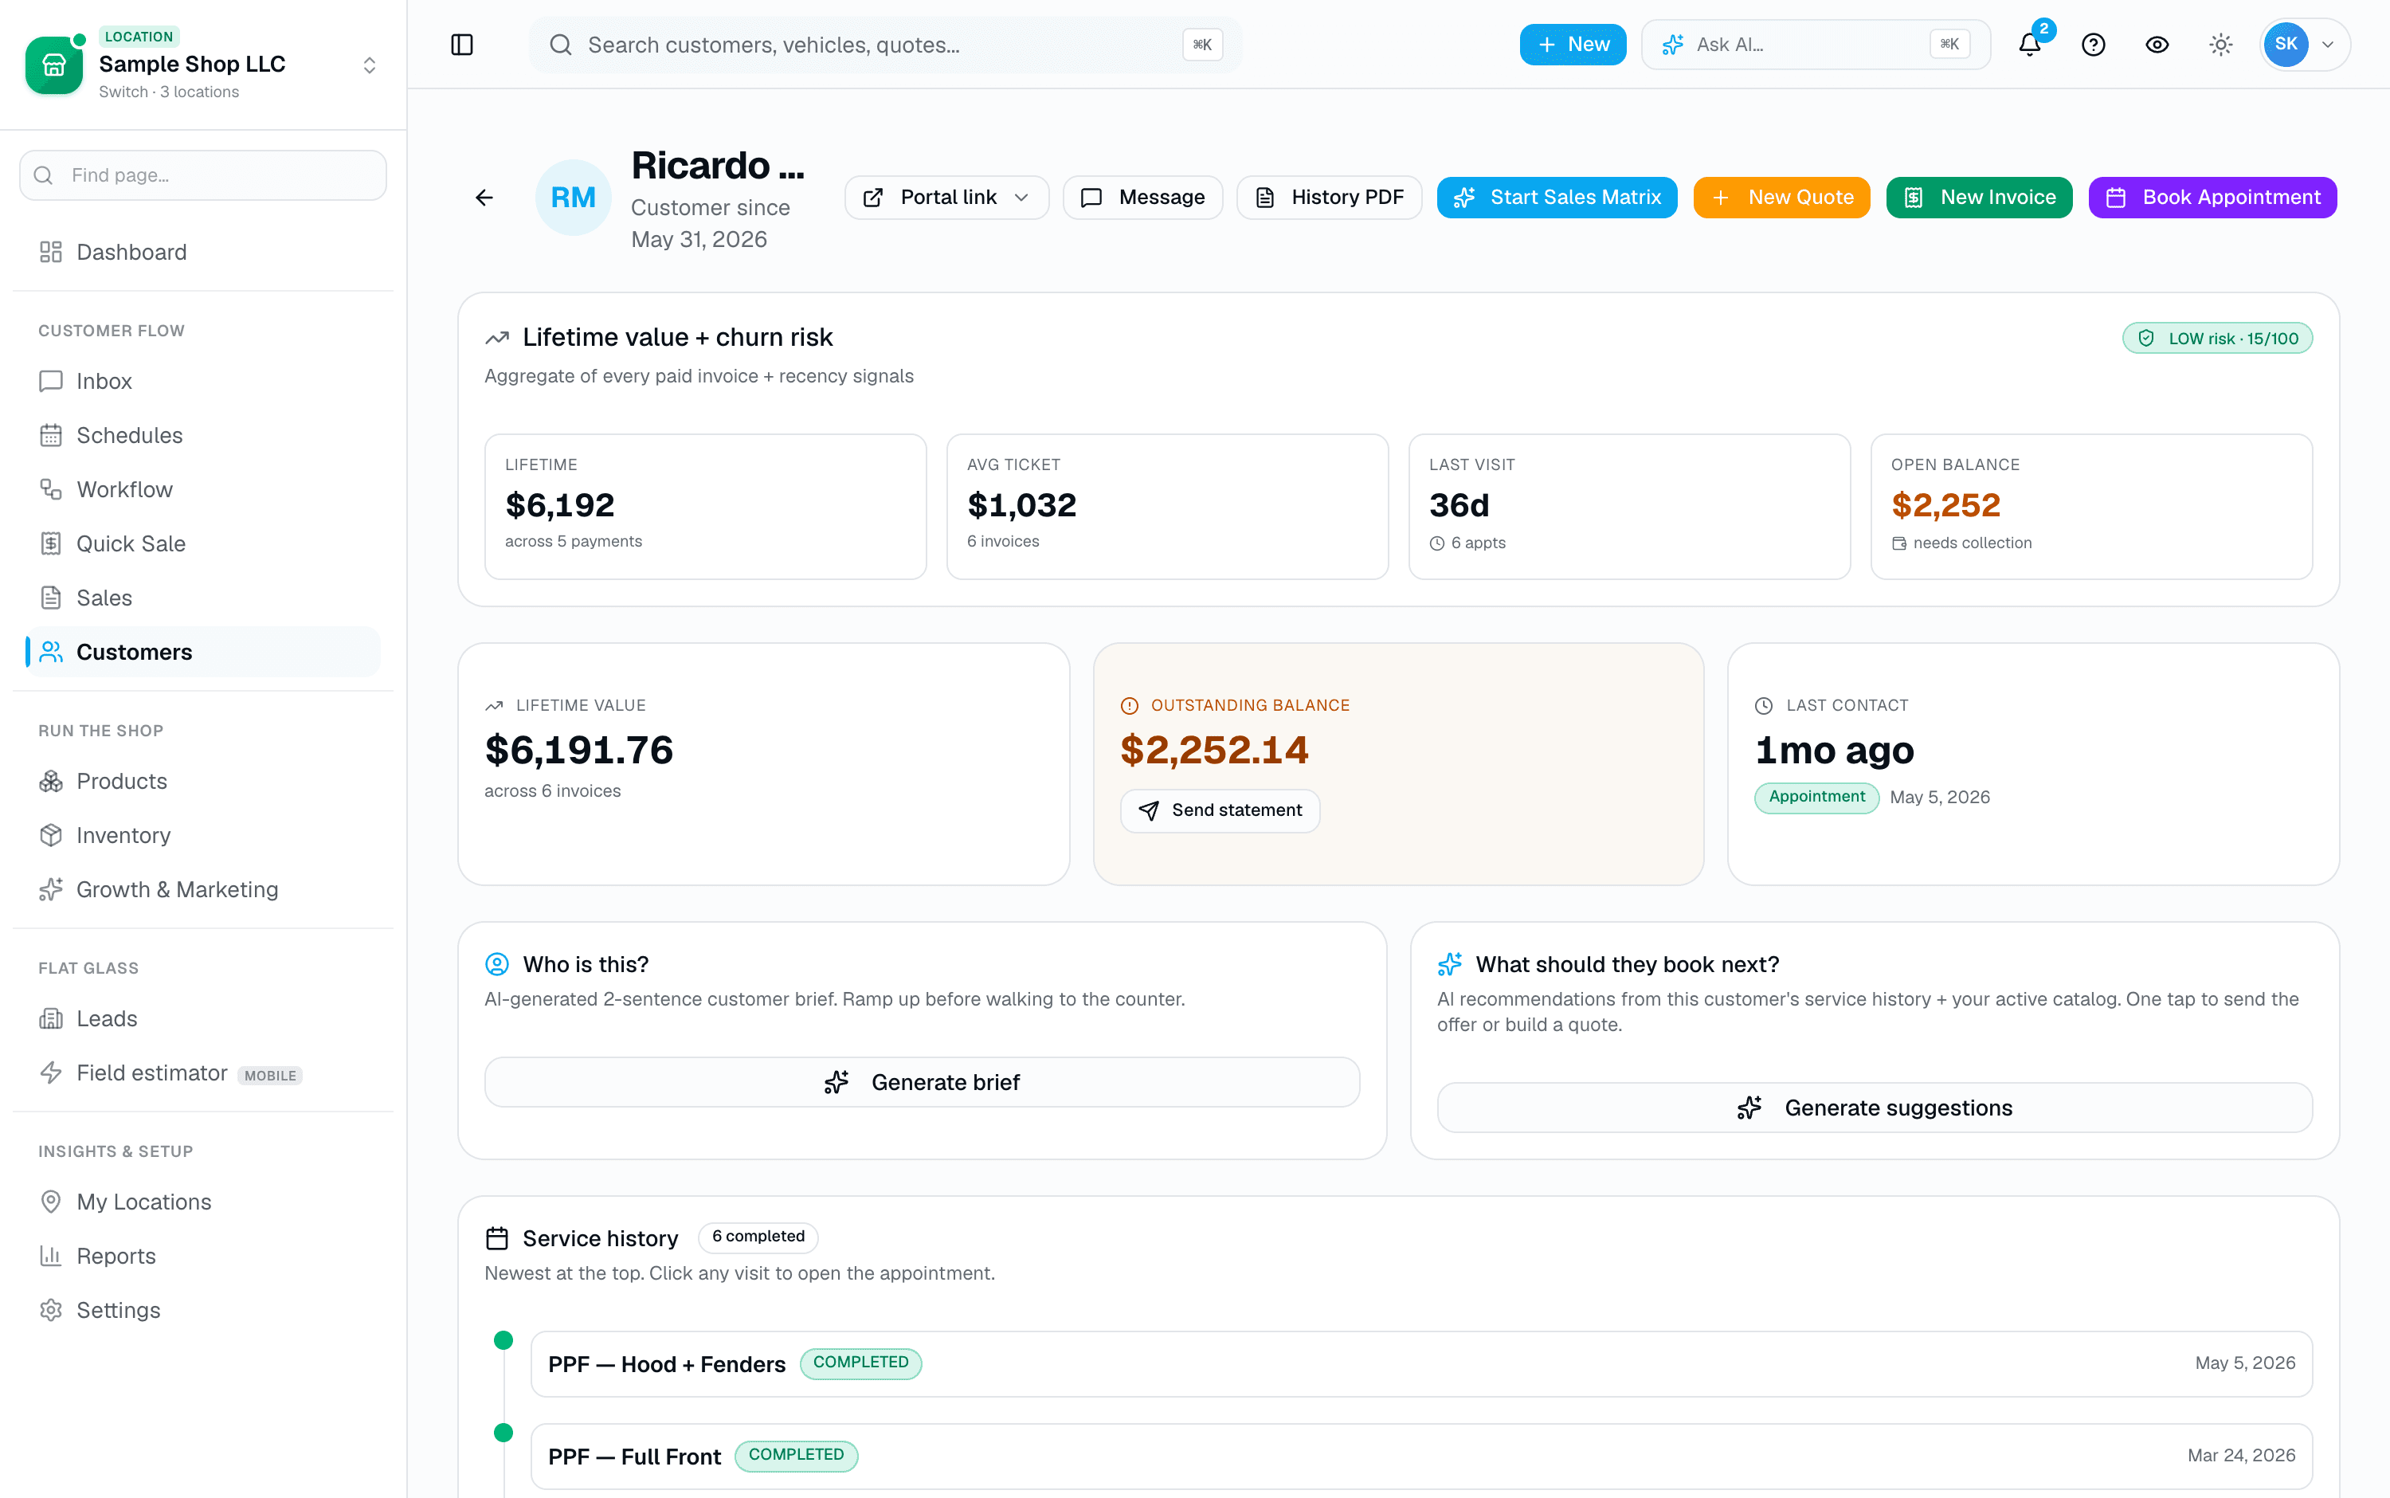The height and width of the screenshot is (1498, 2390).
Task: Start Sales Matrix for this customer
Action: tap(1557, 197)
